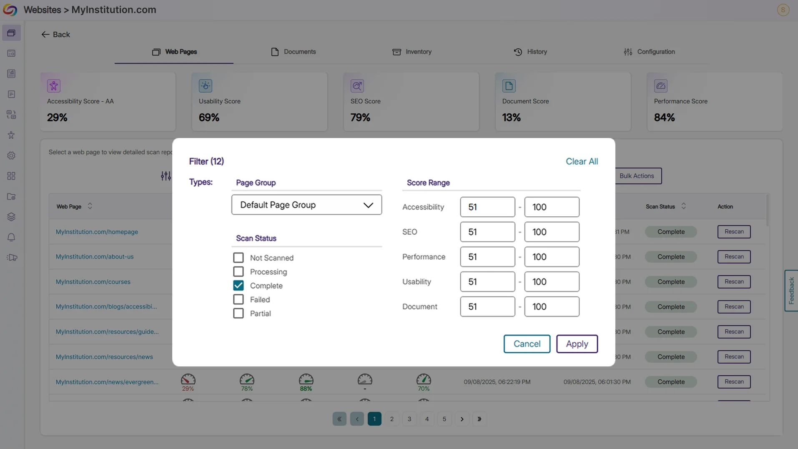Viewport: 798px width, 449px height.
Task: Open the settings gear in the sidebar
Action: tap(11, 156)
